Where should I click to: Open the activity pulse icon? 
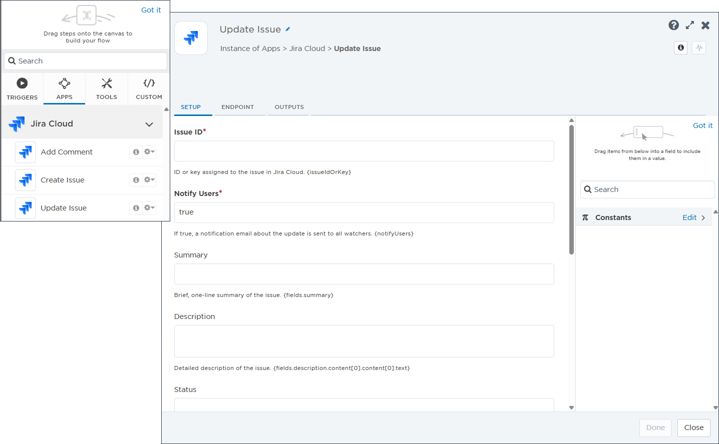click(x=699, y=48)
